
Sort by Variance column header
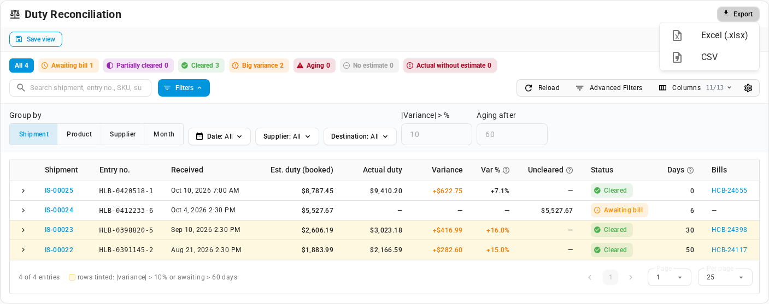[x=447, y=170]
